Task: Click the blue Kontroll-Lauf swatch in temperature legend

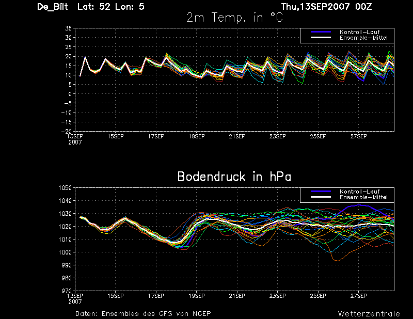Action: tap(321, 32)
